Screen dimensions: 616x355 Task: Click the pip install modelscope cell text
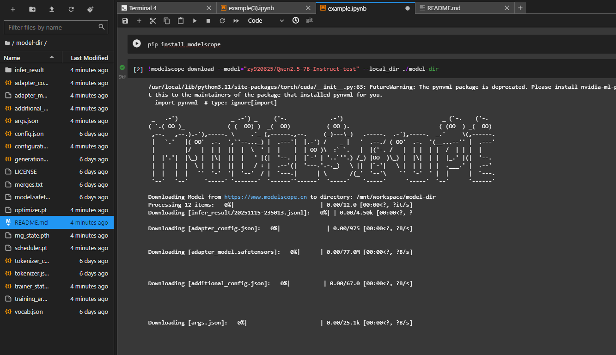pyautogui.click(x=184, y=44)
